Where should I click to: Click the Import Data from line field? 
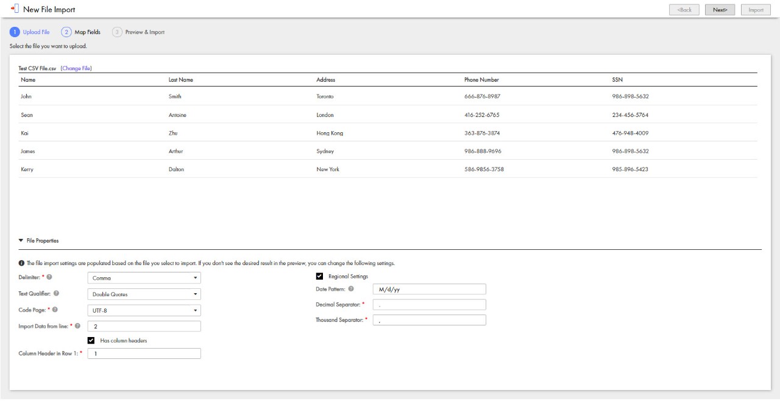(144, 327)
